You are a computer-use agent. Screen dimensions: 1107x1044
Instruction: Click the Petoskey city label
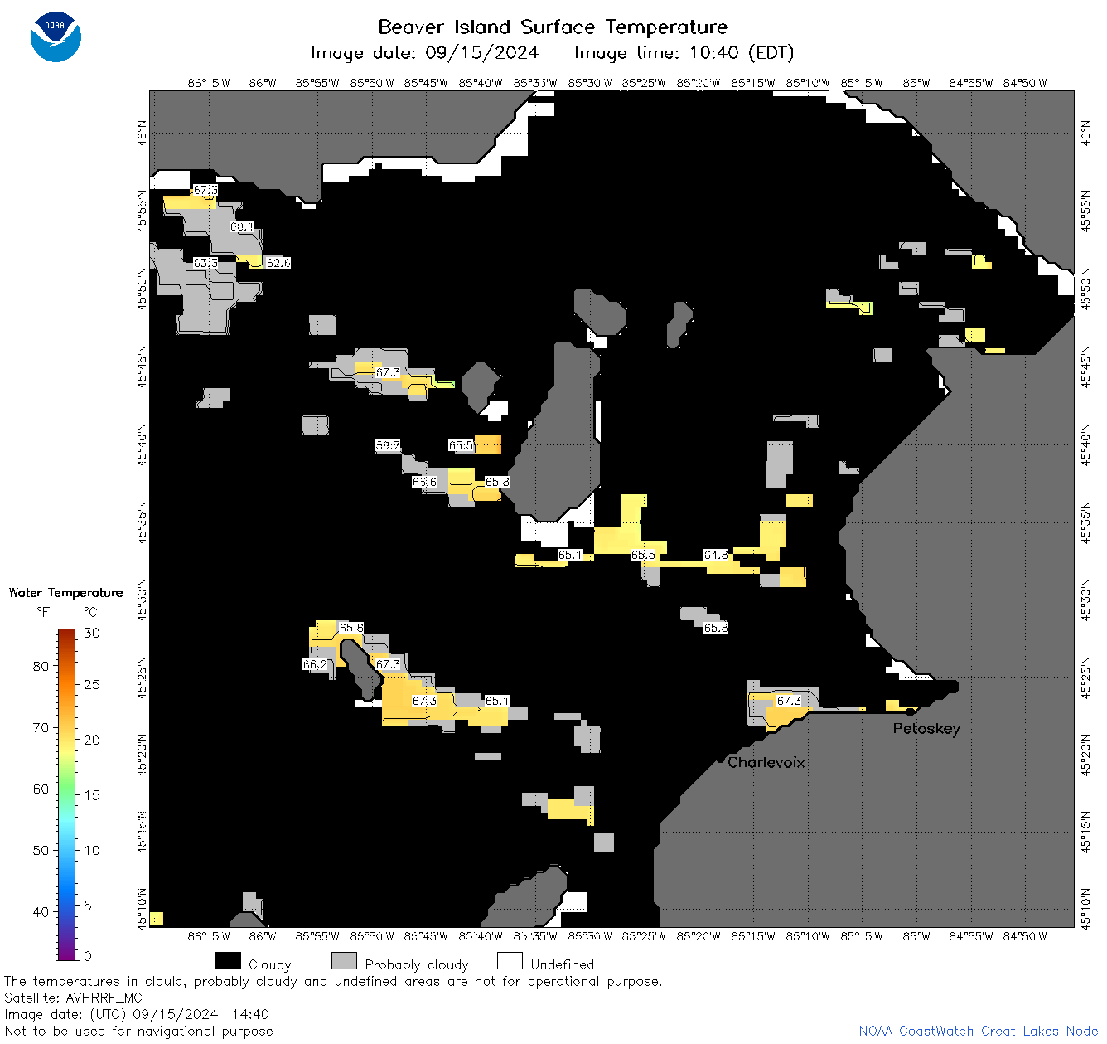coord(926,729)
